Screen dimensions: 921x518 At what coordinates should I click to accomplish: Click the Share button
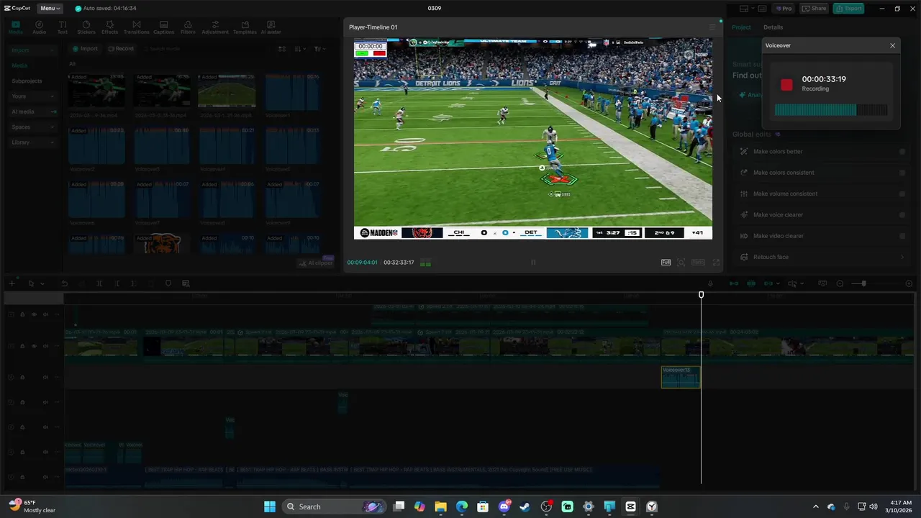click(814, 9)
